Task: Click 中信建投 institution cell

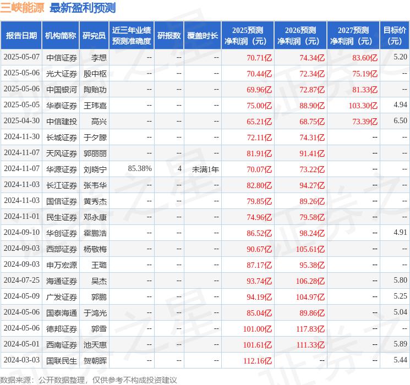Action: 62,122
